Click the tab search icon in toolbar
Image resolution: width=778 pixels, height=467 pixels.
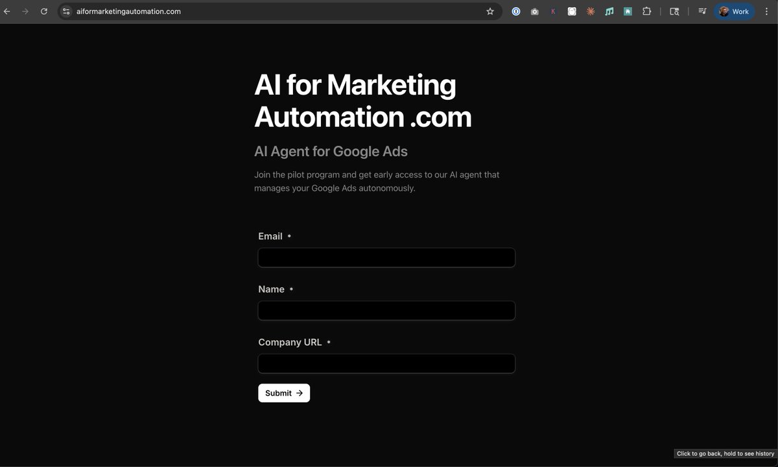pyautogui.click(x=674, y=12)
